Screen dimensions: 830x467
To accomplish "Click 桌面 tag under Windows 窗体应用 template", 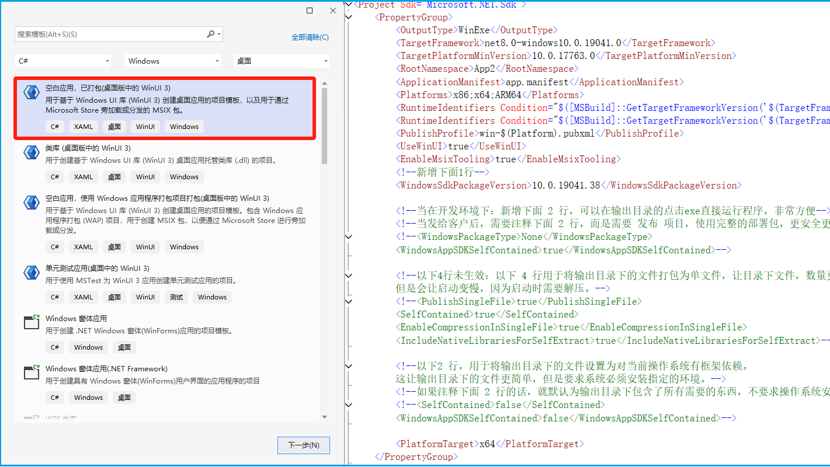I will 124,347.
